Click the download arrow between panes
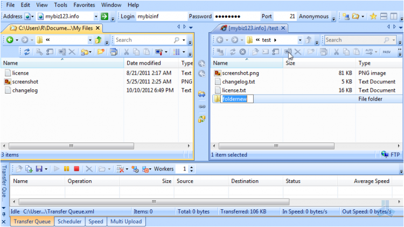This screenshot has width=404, height=227. [x=202, y=74]
